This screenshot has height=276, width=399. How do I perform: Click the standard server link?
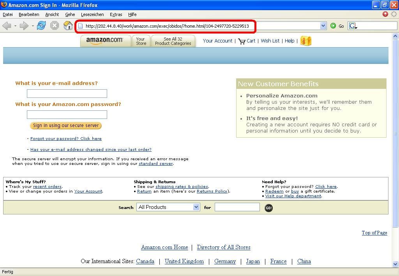(x=156, y=163)
